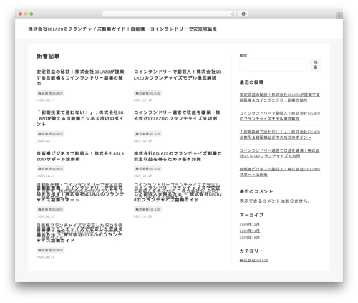Open a new tab with the plus button
Image resolution: width=358 pixels, height=303 pixels.
(339, 16)
